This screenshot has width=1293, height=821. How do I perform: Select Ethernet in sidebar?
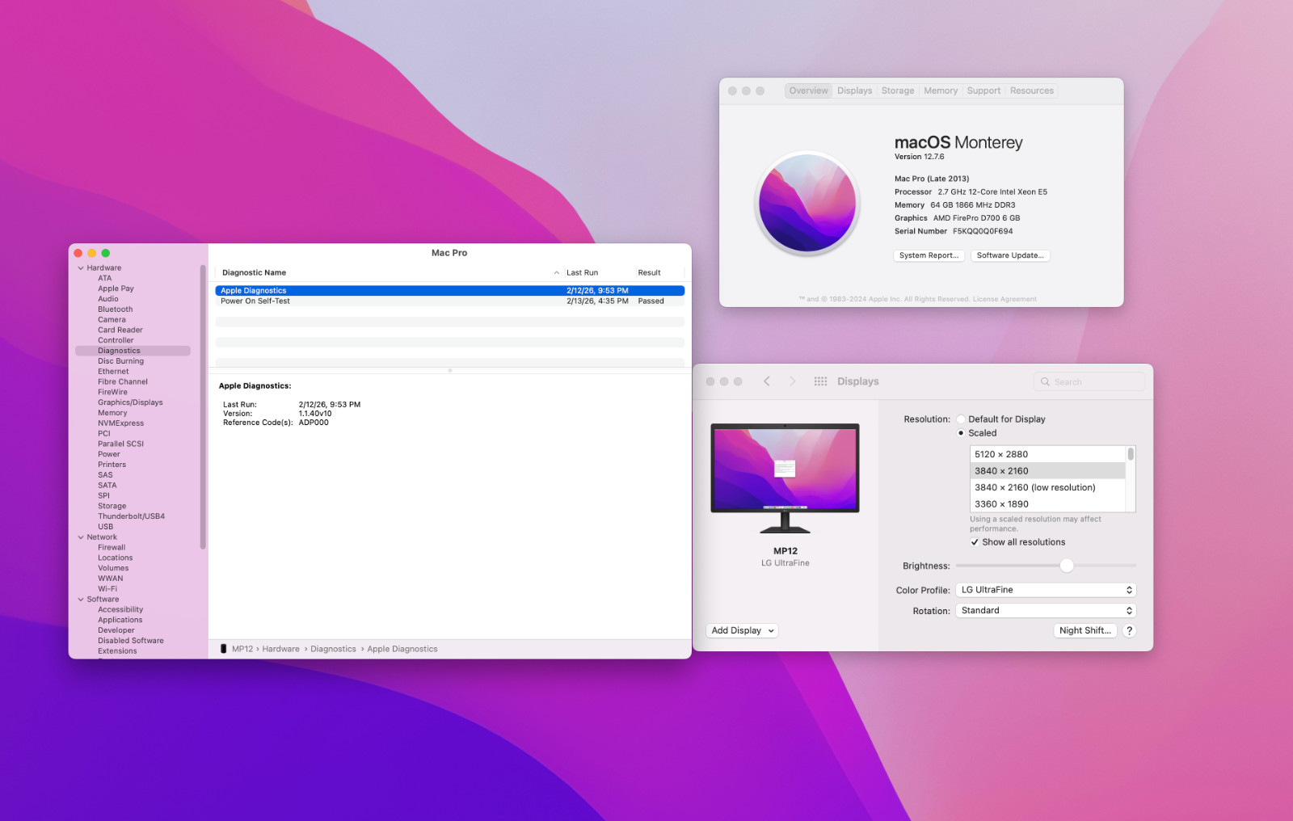pyautogui.click(x=113, y=372)
